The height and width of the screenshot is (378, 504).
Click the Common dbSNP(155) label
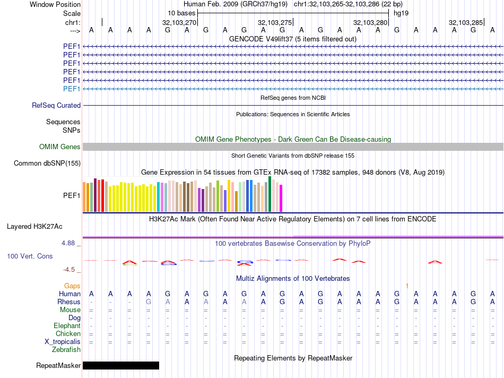[x=47, y=163]
